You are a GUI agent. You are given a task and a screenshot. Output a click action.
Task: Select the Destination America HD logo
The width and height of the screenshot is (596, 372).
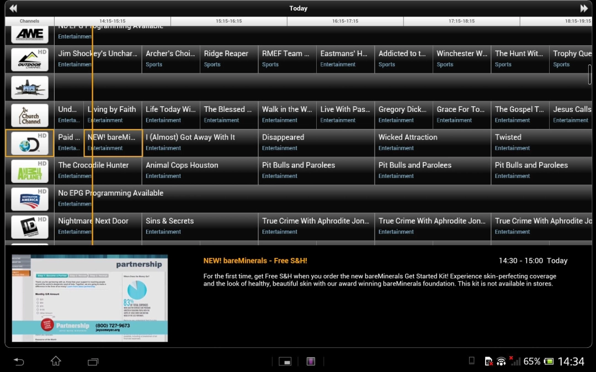click(x=30, y=199)
